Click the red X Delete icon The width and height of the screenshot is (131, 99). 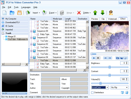[79, 13]
